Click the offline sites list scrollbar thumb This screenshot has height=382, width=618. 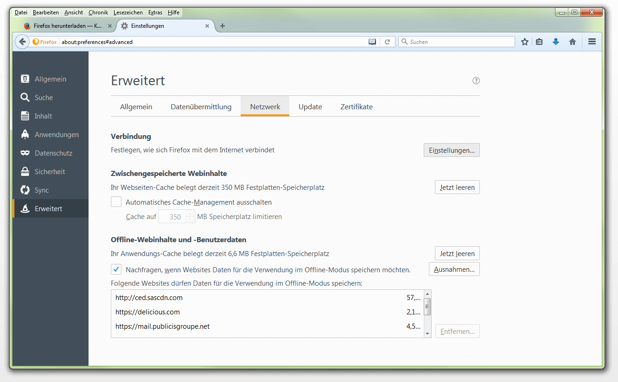pos(427,307)
